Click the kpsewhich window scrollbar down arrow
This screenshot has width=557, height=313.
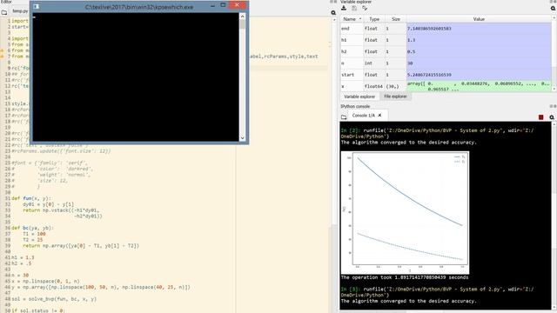tap(242, 138)
